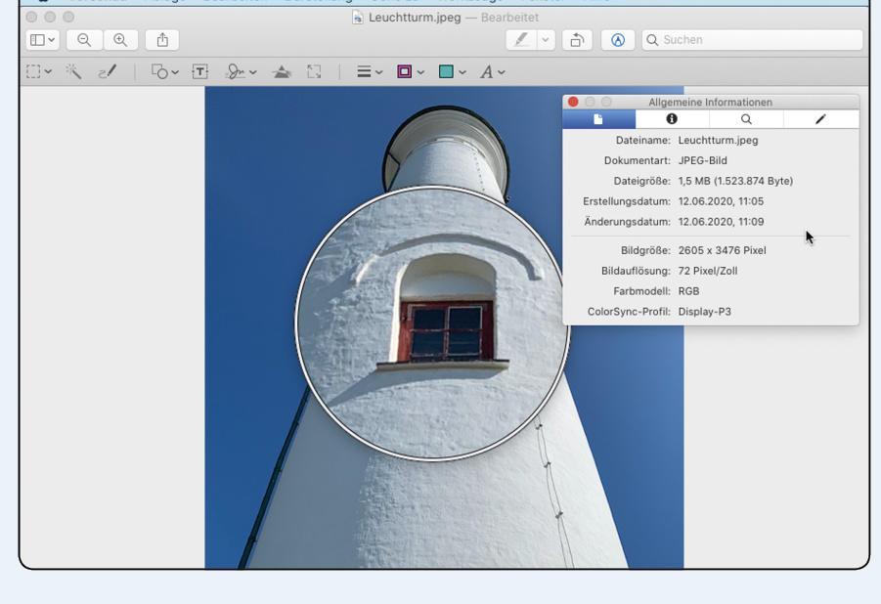This screenshot has width=881, height=604.
Task: Expand the signature list chevron
Action: coord(253,72)
